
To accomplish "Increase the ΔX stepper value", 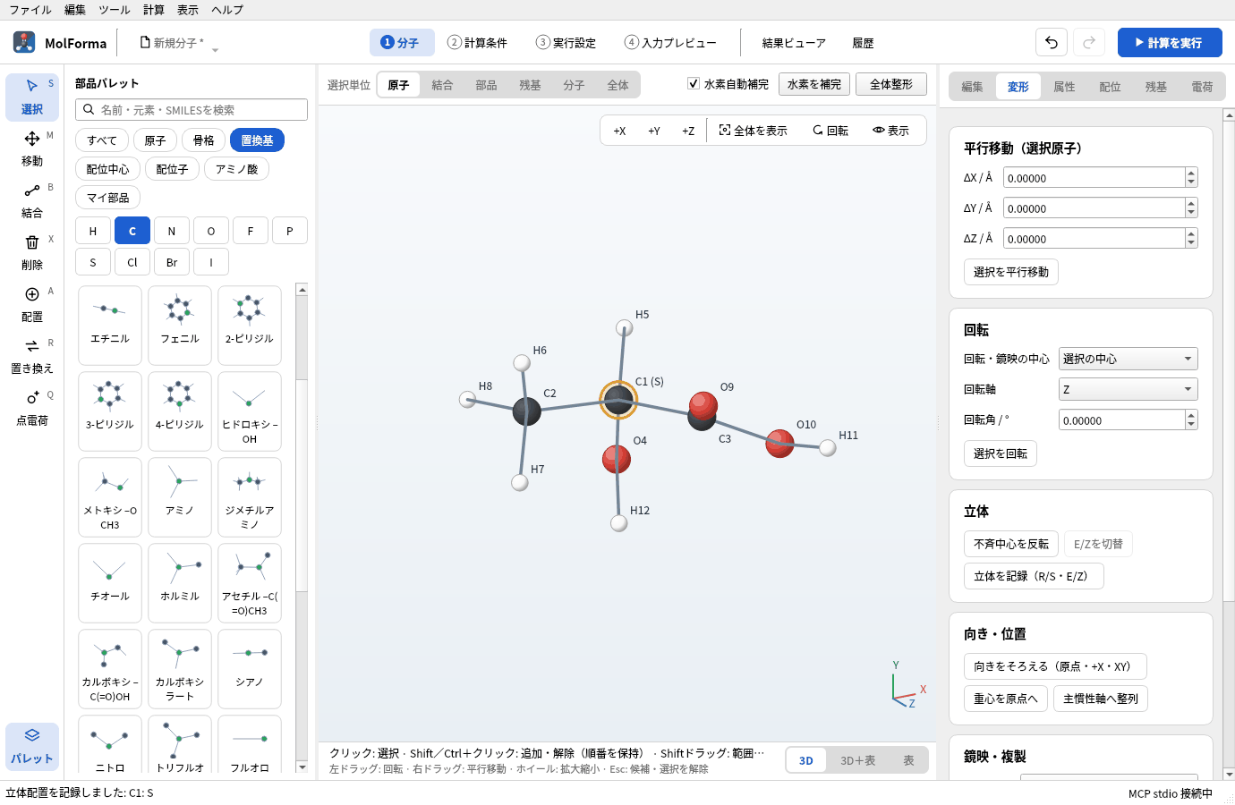I will pyautogui.click(x=1191, y=173).
